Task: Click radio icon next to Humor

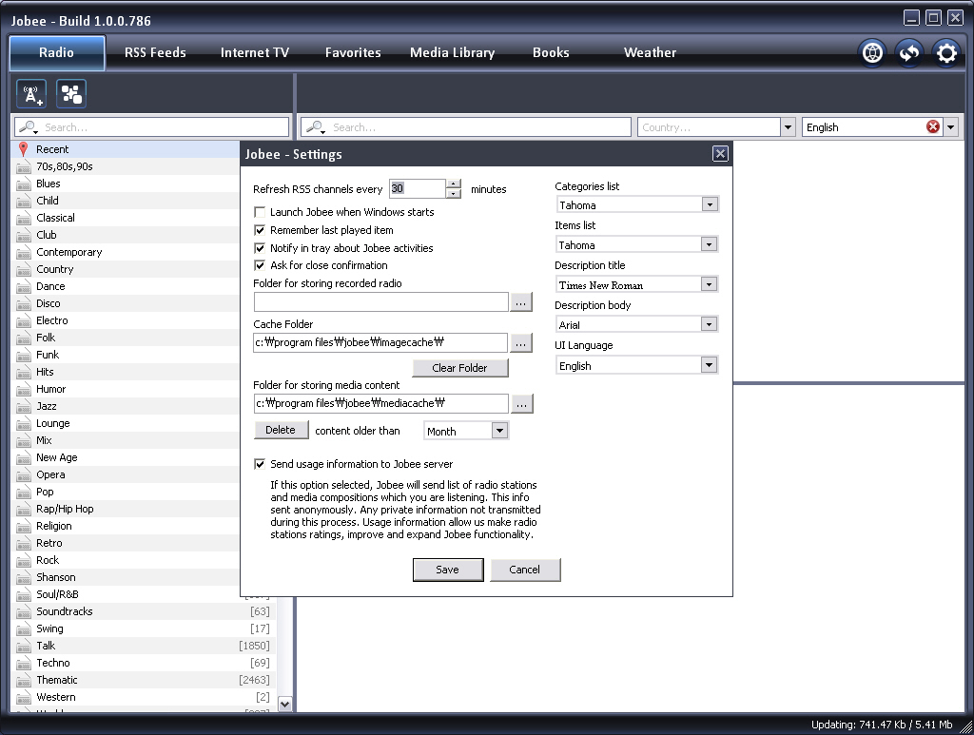Action: coord(23,389)
